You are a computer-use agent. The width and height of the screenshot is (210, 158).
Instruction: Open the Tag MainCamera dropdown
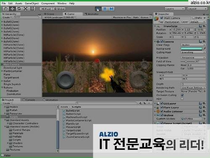pos(172,22)
